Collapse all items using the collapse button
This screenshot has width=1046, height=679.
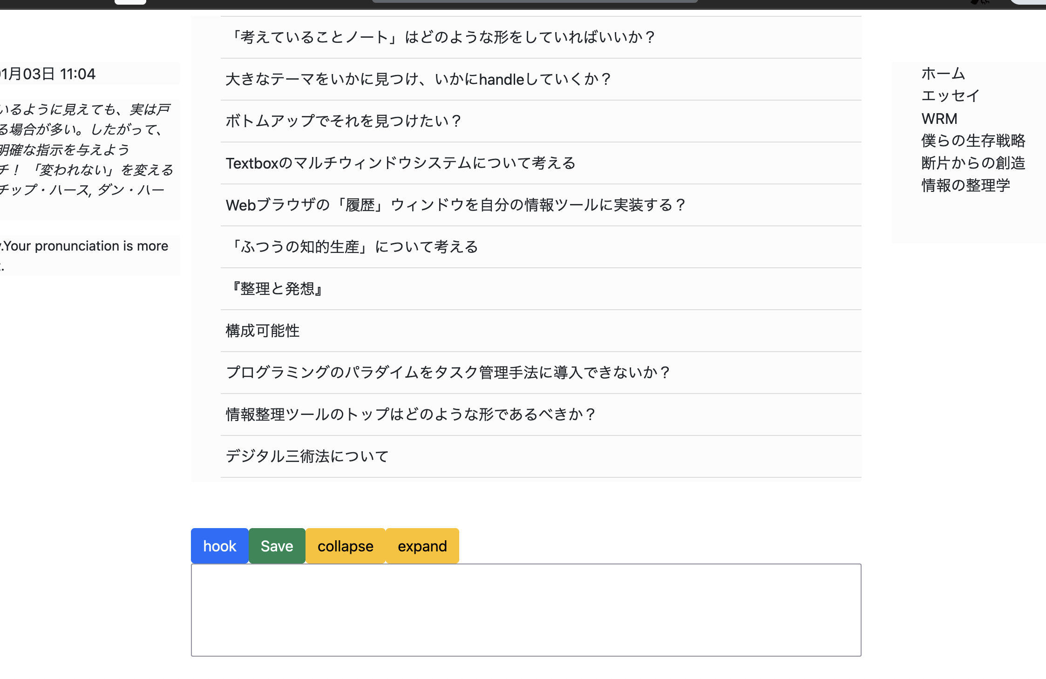345,546
